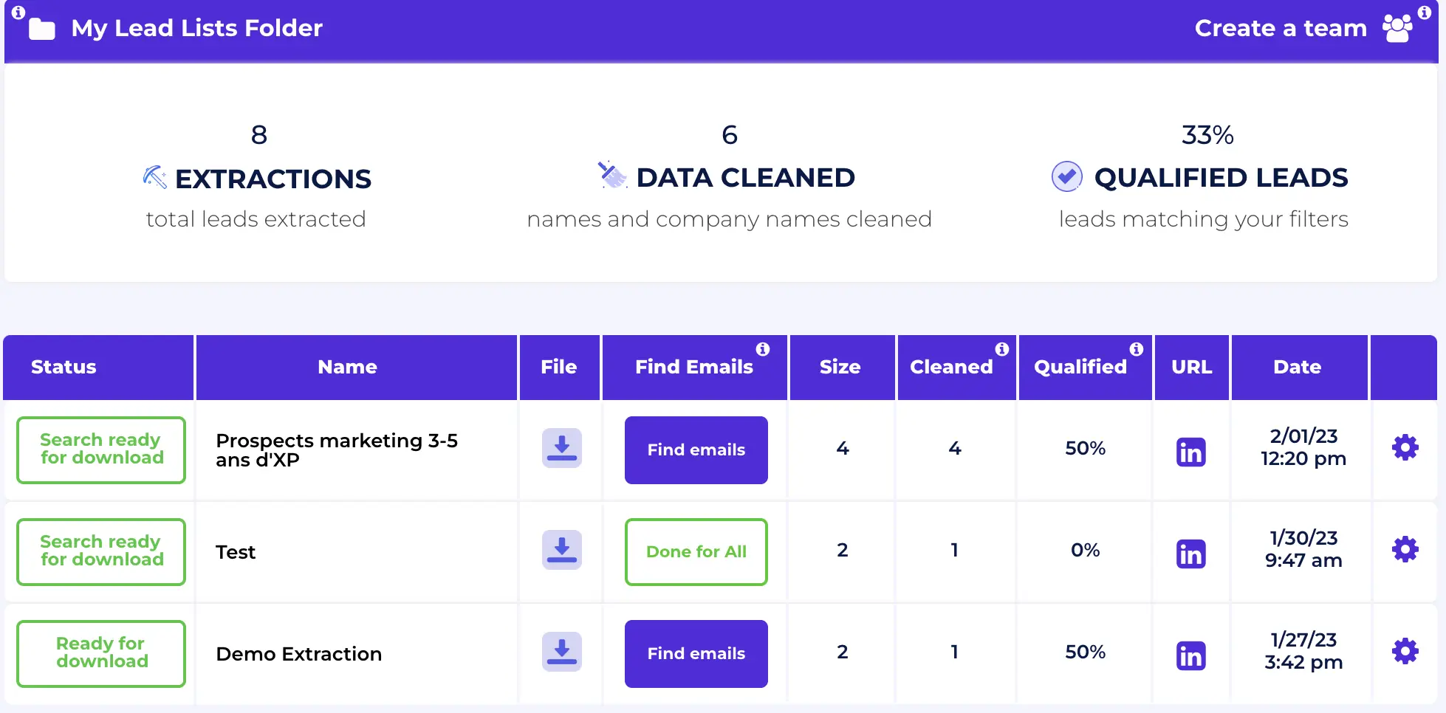Click the team people icon
This screenshot has width=1446, height=713.
[1397, 29]
